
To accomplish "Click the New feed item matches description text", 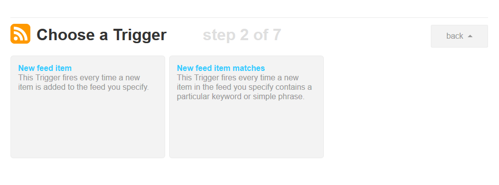I will (244, 87).
